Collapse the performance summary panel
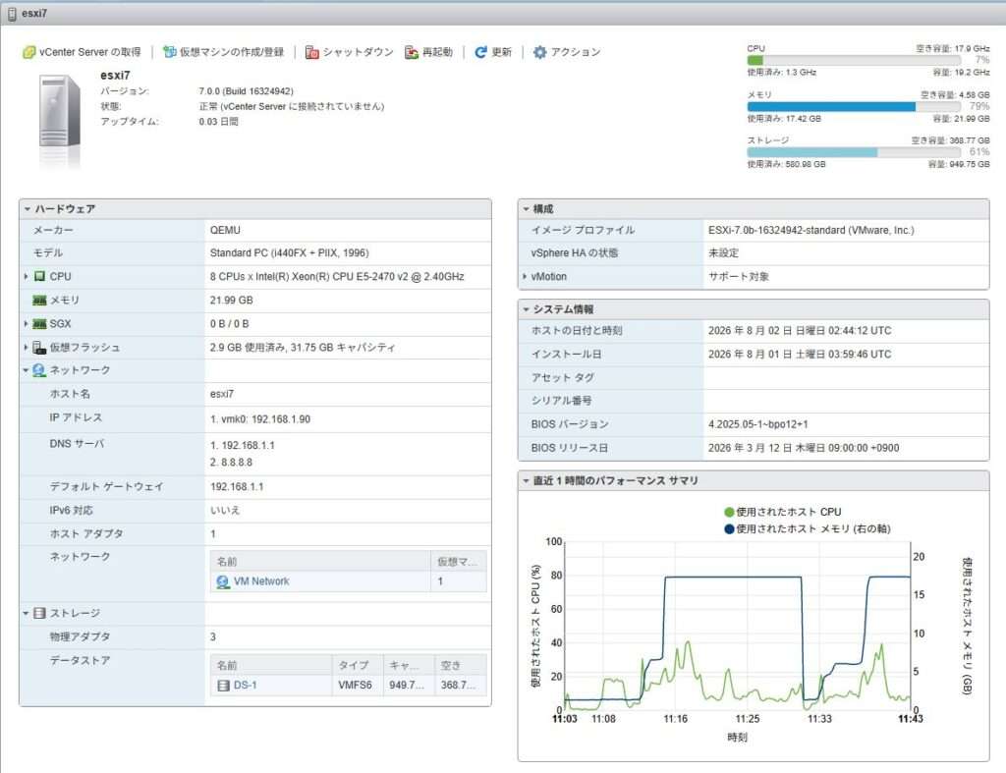The image size is (1006, 773). (x=527, y=480)
